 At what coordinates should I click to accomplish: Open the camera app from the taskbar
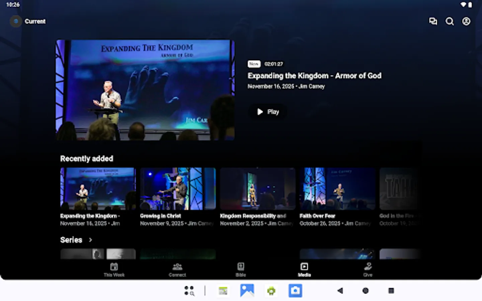(x=295, y=291)
